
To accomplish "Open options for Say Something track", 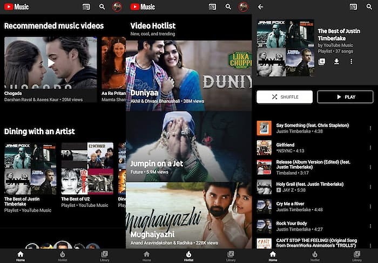I will 370,128.
